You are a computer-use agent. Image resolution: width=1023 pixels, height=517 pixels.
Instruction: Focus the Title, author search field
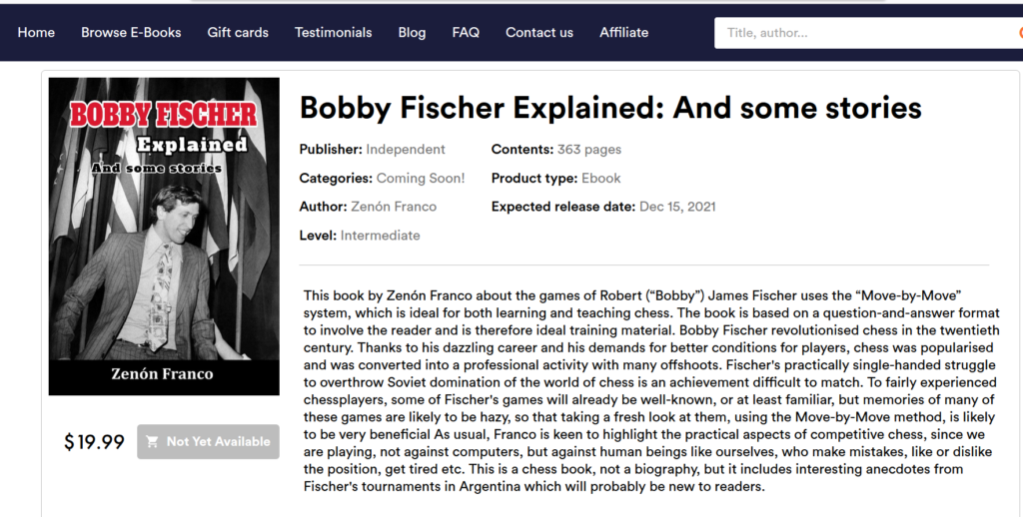coord(859,33)
